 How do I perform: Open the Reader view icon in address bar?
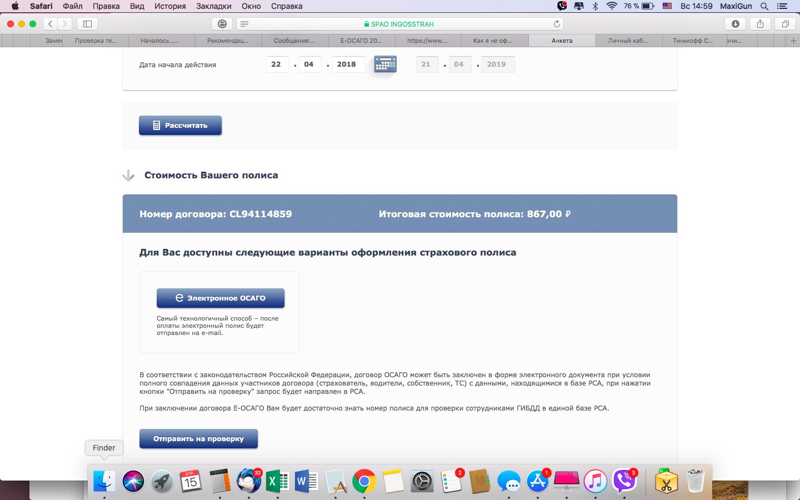point(244,24)
